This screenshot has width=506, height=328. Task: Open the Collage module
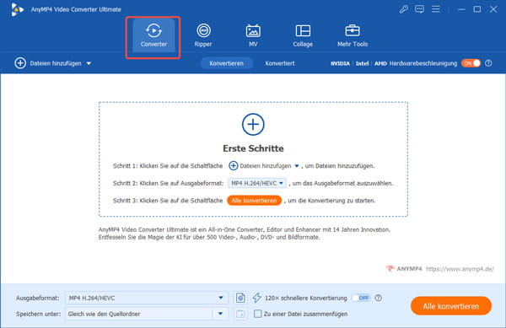pos(303,35)
